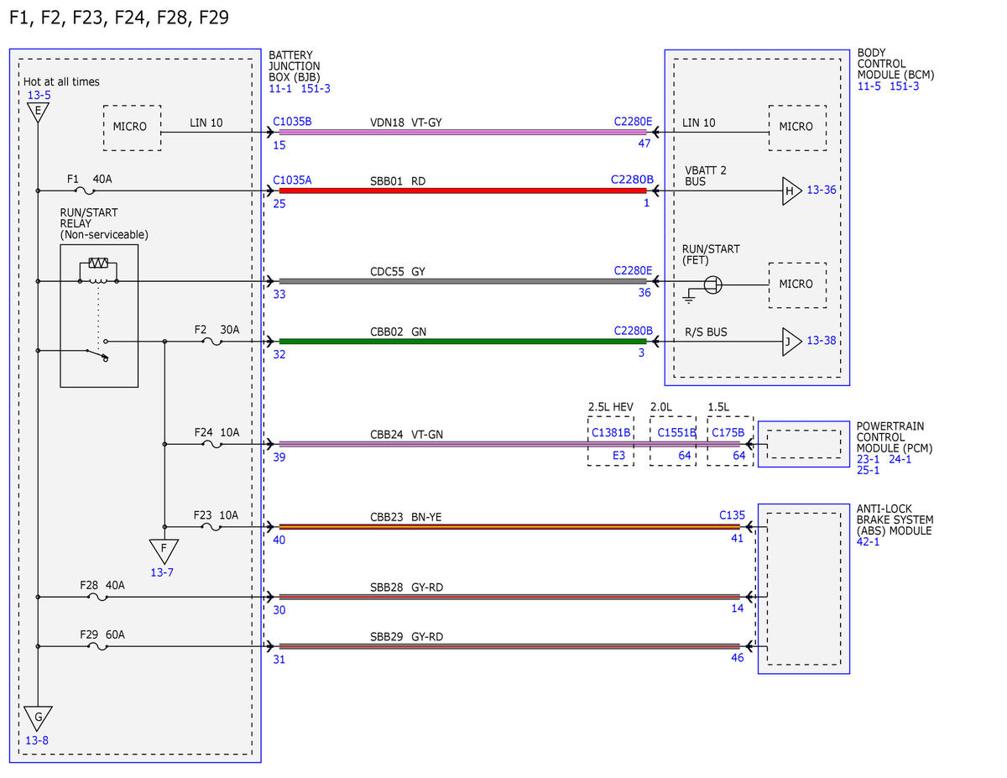Open the C2280B link on the CBB02 wire

click(633, 332)
